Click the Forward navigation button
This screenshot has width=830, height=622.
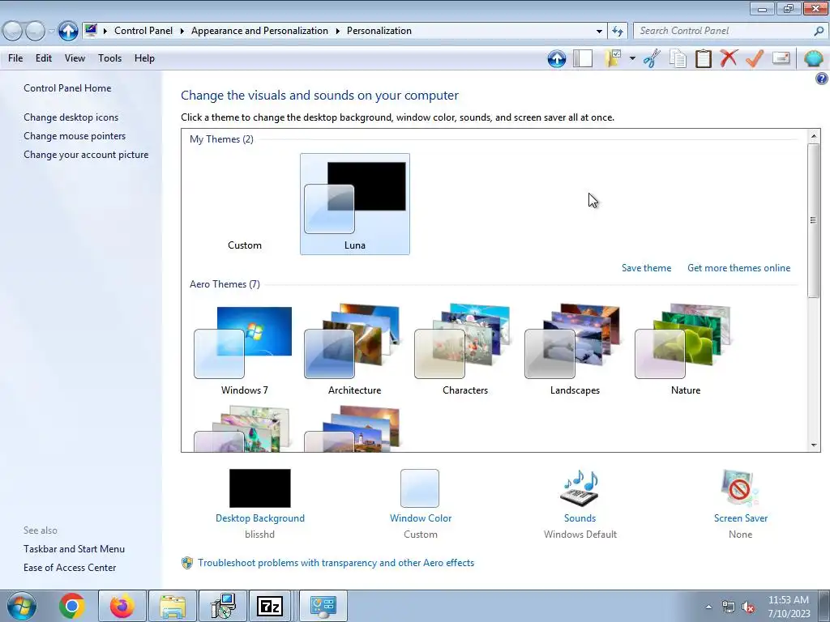pos(35,31)
